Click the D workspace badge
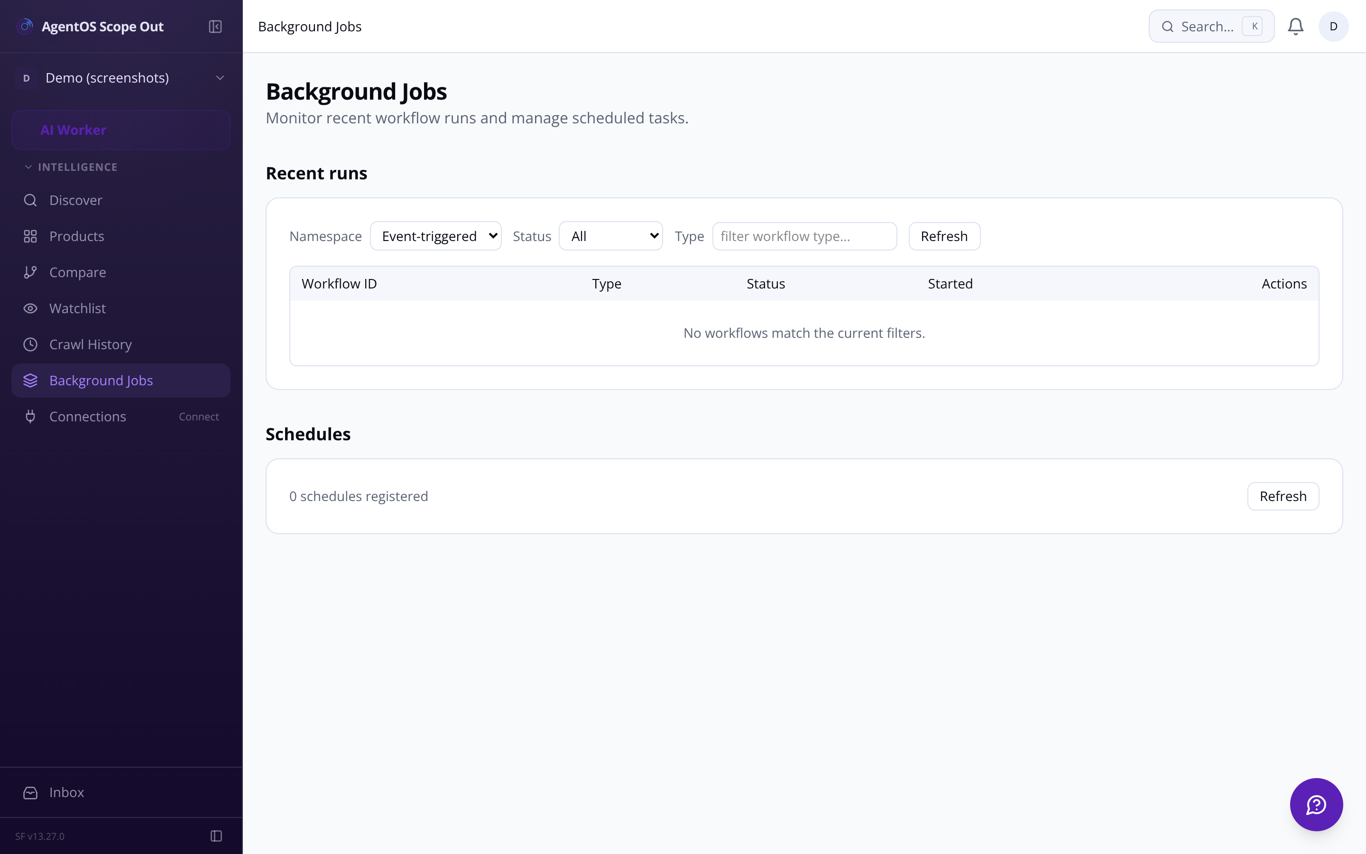Screen dimensions: 1366x854 coord(27,78)
